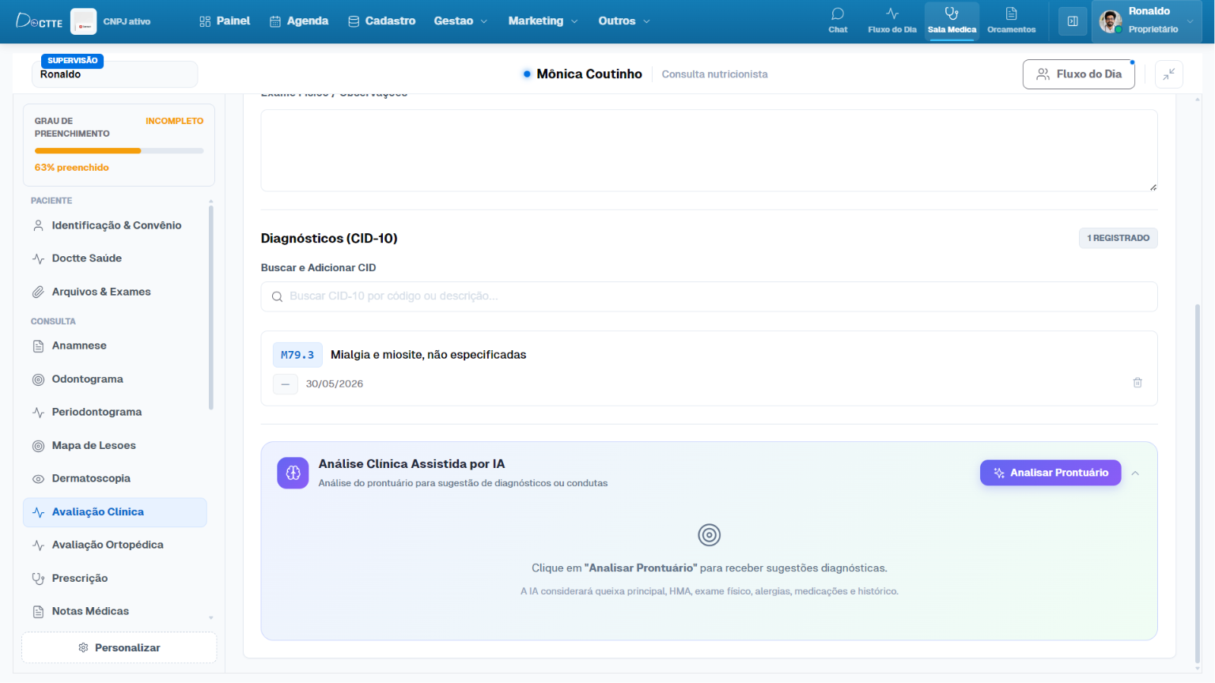Click the M79.3 CID code badge
1215x683 pixels.
click(x=297, y=355)
